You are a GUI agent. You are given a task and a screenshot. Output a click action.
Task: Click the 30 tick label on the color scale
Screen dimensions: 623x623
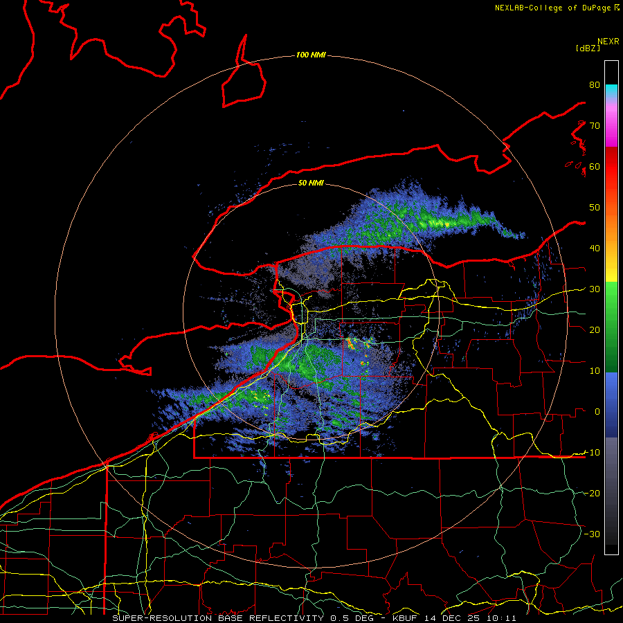click(595, 289)
